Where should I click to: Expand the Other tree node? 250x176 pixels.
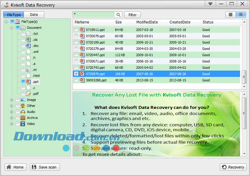click(x=11, y=106)
